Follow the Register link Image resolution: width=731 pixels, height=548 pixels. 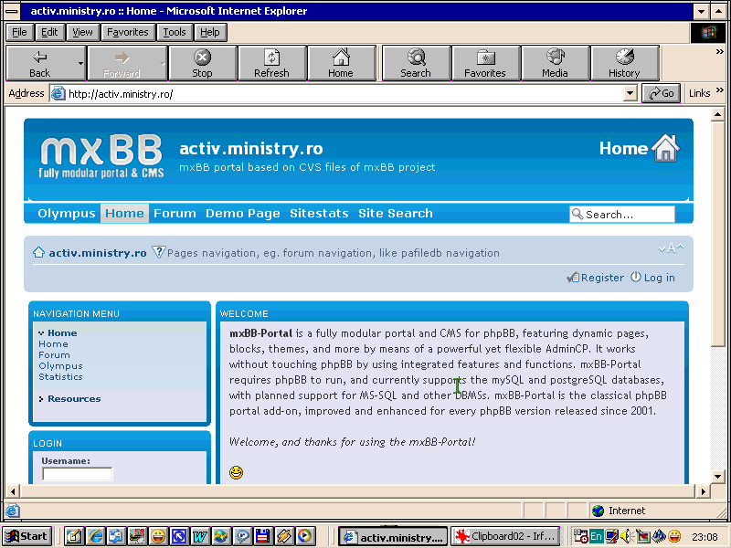point(602,278)
